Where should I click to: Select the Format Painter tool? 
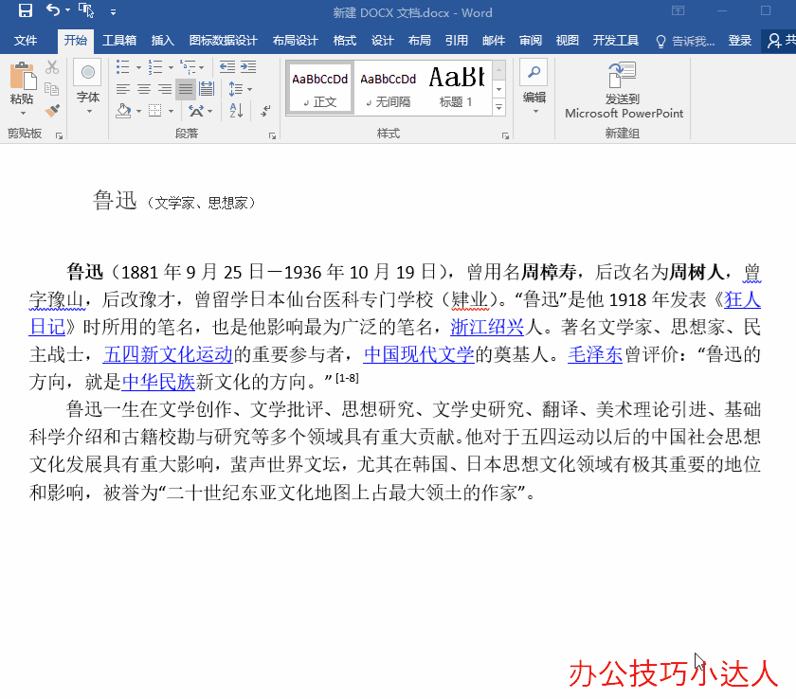pyautogui.click(x=50, y=111)
